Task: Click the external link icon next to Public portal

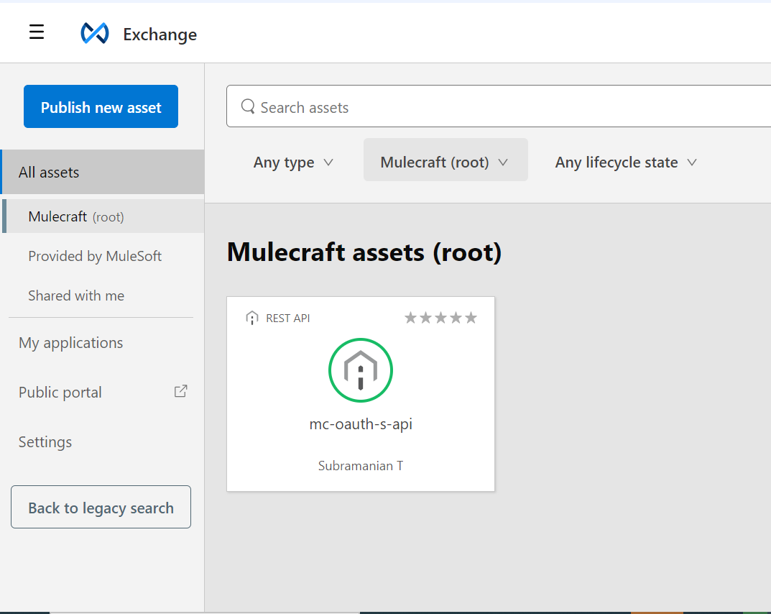Action: (180, 390)
